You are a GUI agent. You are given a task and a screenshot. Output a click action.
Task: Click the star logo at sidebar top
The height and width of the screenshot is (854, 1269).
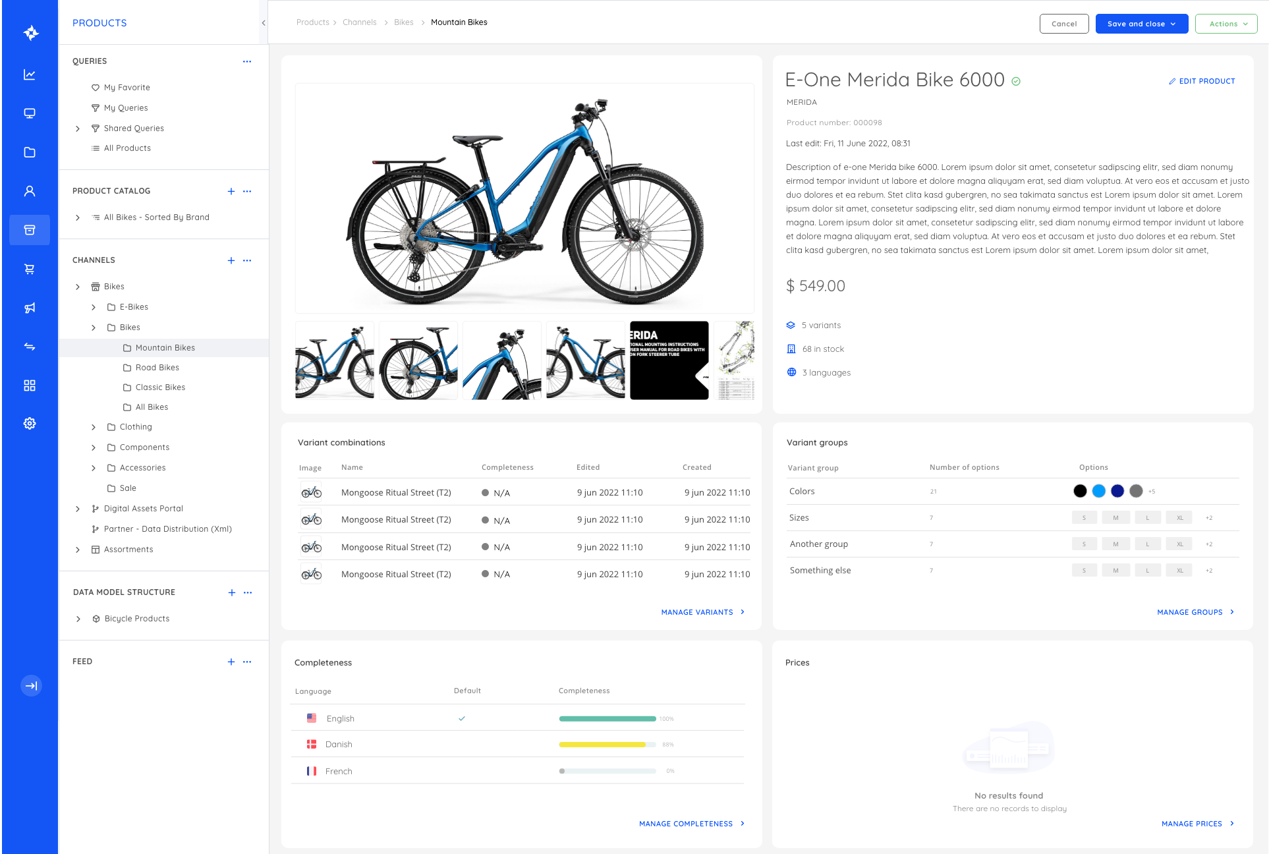[x=31, y=33]
